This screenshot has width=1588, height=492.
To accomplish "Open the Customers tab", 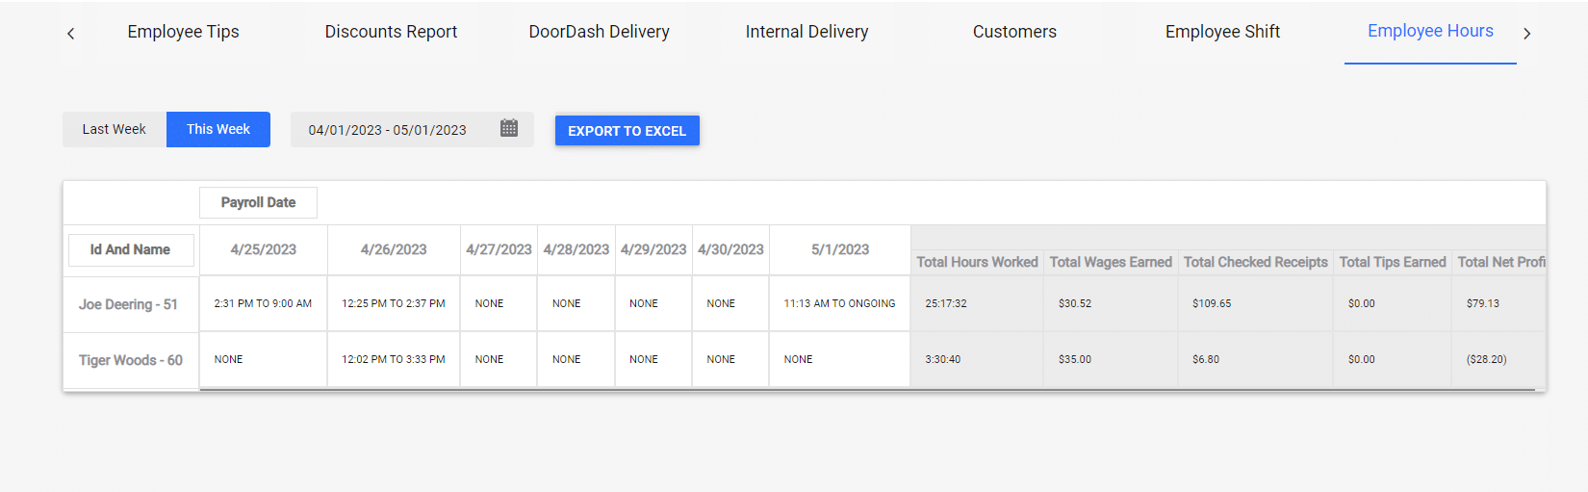I will [1014, 32].
